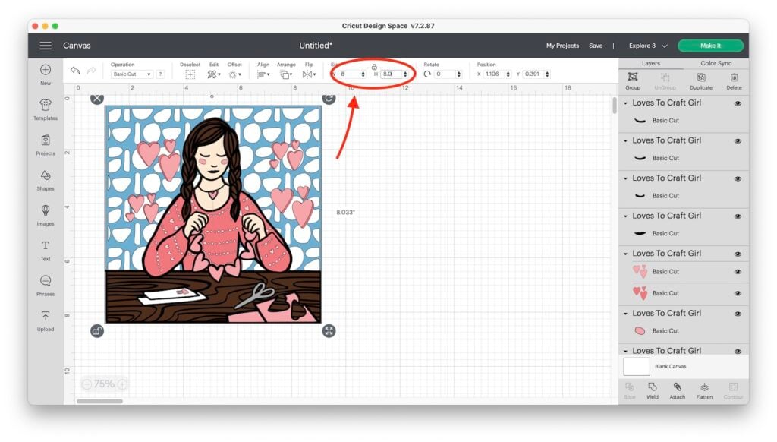Select the dark pink hearts Basic Cut layer
This screenshot has width=777, height=442.
click(684, 293)
